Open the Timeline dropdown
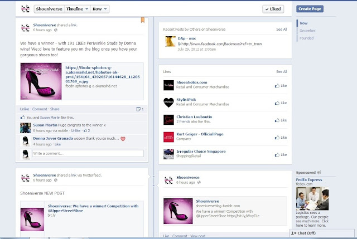This screenshot has width=357, height=239. point(78,9)
